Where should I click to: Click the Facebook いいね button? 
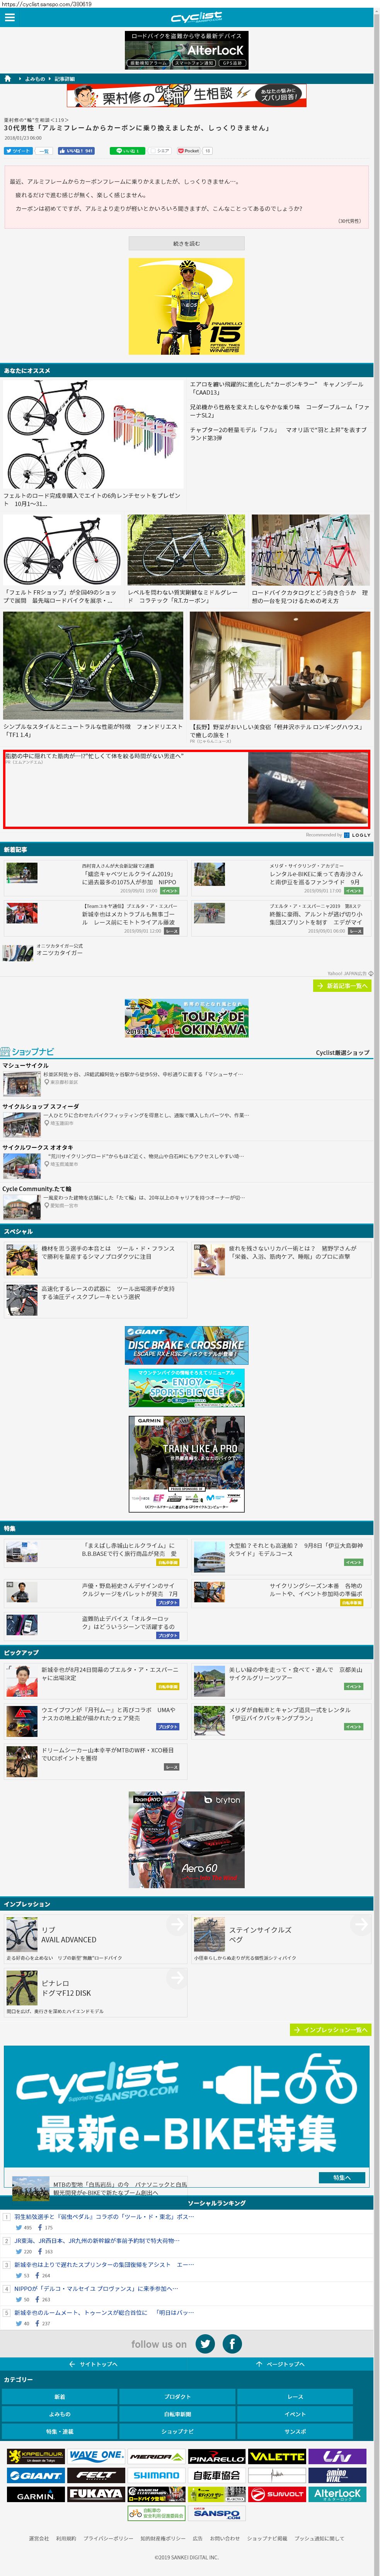coord(76,151)
